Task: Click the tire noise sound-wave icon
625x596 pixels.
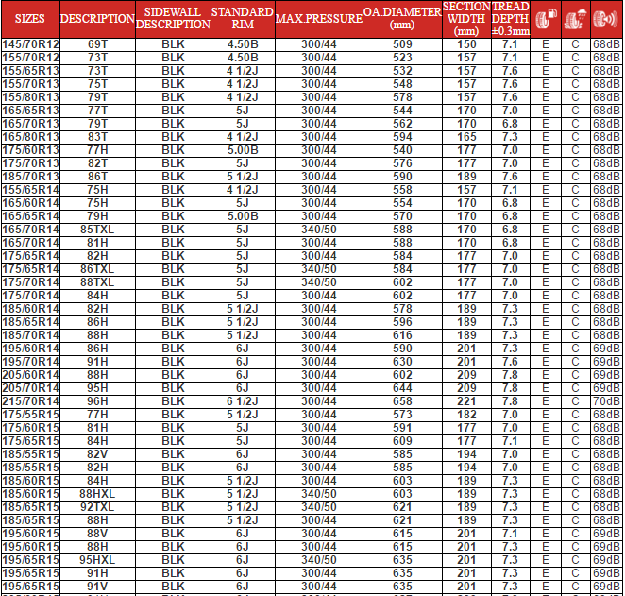Action: pyautogui.click(x=605, y=19)
